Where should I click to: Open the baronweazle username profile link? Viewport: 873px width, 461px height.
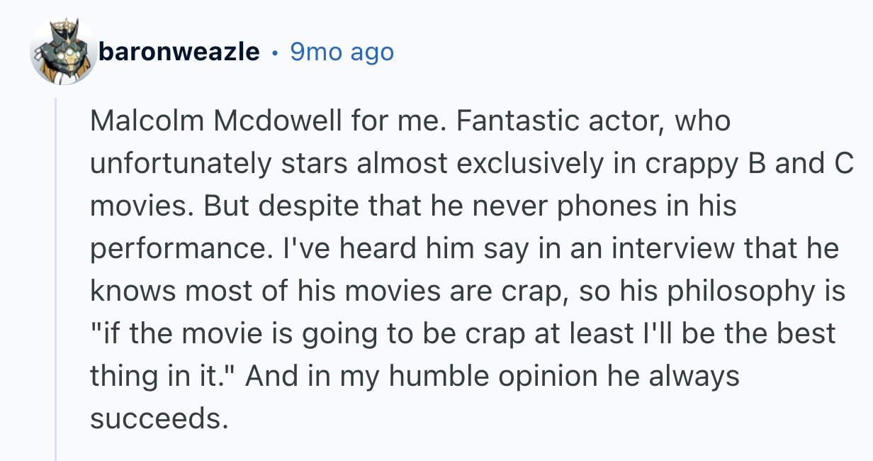pos(179,52)
